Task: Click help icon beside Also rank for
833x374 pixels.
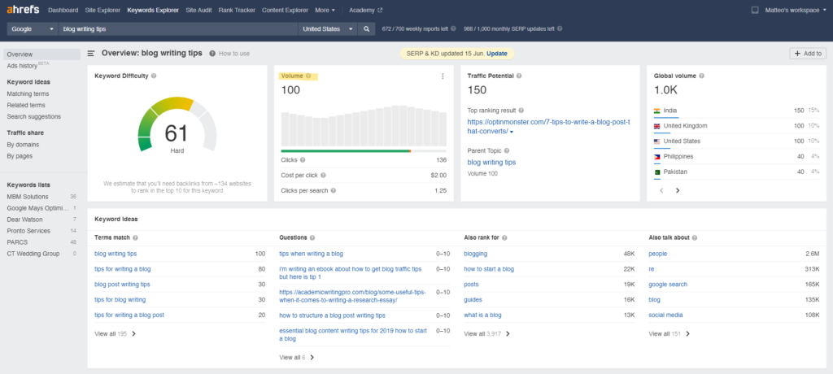Action: tap(504, 238)
